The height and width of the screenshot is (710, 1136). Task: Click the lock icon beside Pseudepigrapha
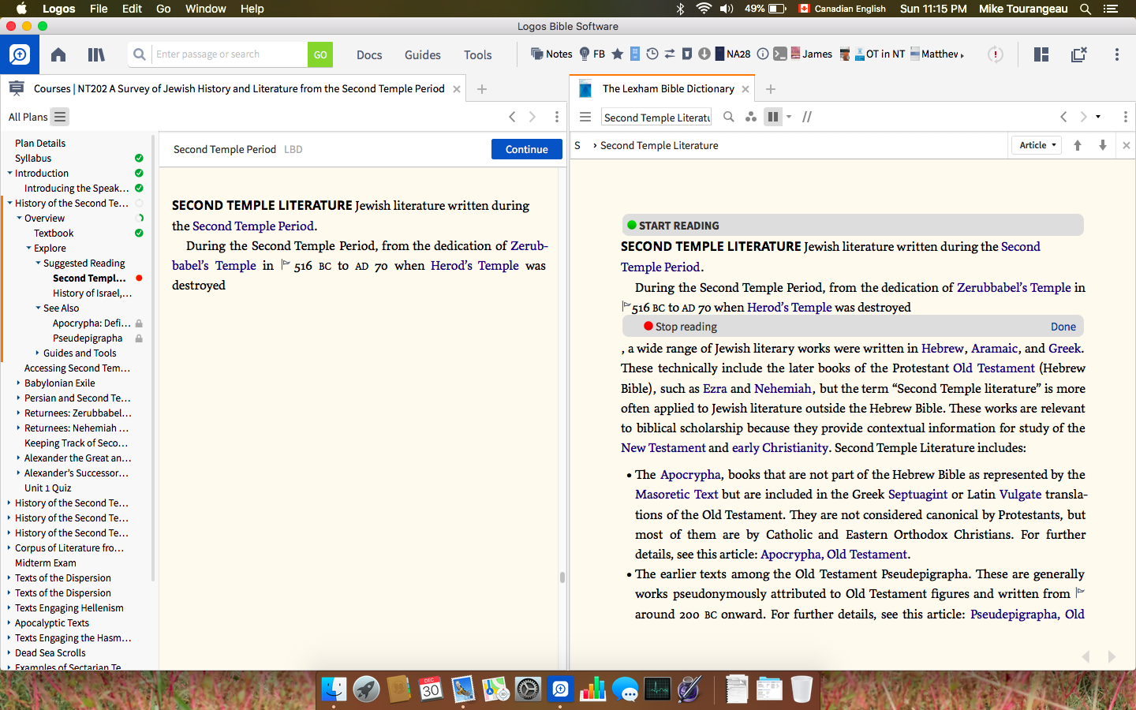coord(139,338)
